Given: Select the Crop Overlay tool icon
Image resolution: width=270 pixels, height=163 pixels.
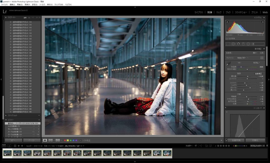Looking at the screenshot, I should coord(228,44).
